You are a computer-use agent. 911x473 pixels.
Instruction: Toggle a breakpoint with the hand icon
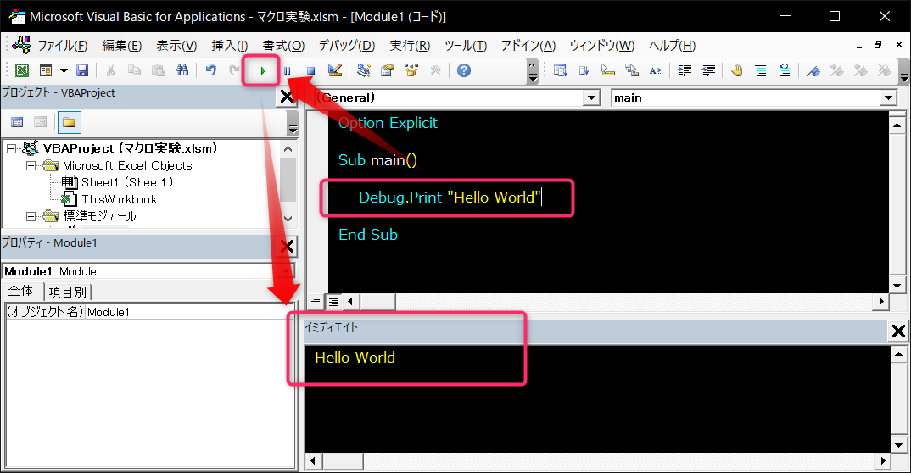[x=737, y=71]
